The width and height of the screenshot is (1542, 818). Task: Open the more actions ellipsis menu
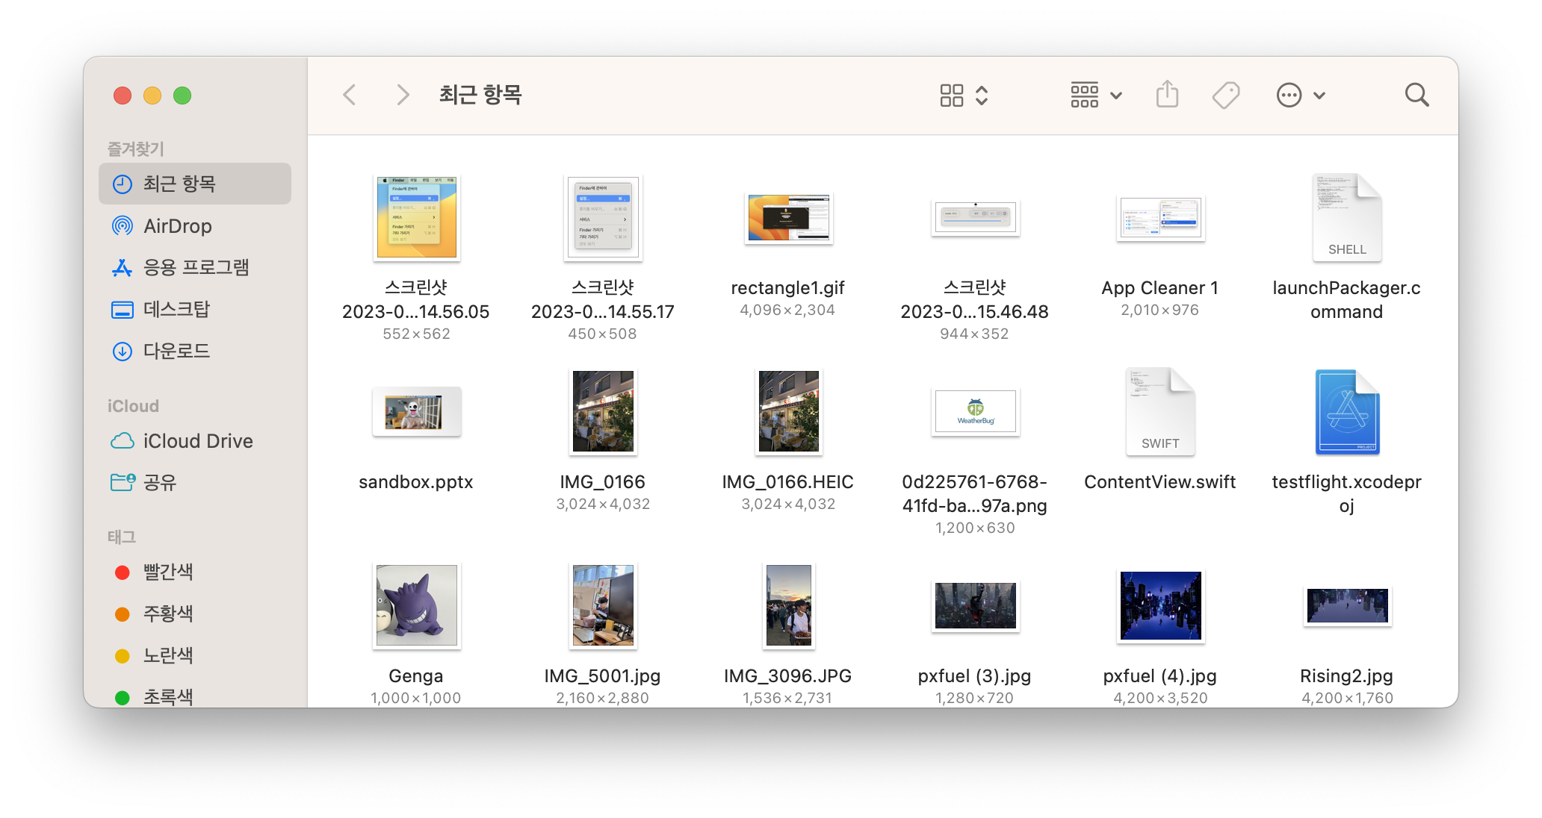[x=1300, y=95]
